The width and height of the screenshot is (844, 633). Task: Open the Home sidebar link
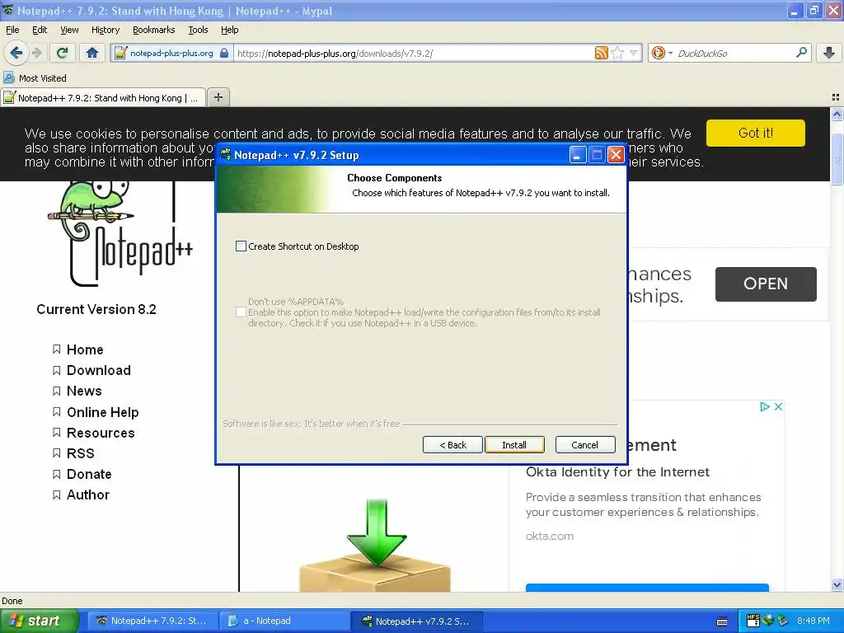coord(85,349)
